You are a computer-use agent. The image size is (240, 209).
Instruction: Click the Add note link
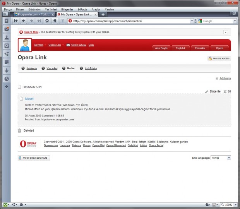[x=225, y=79]
